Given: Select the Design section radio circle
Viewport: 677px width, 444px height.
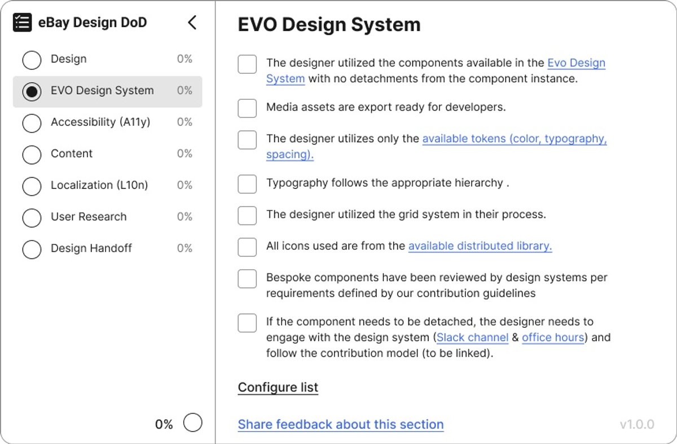Looking at the screenshot, I should (32, 60).
